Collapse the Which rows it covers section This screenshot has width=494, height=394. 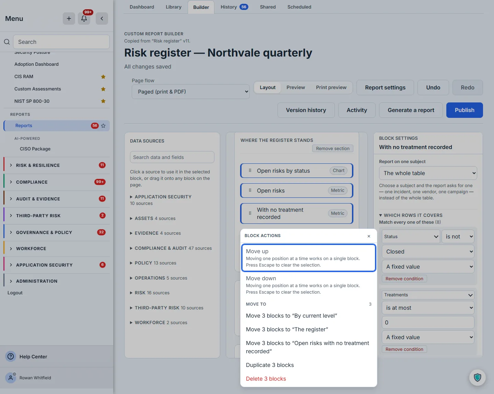tap(411, 215)
